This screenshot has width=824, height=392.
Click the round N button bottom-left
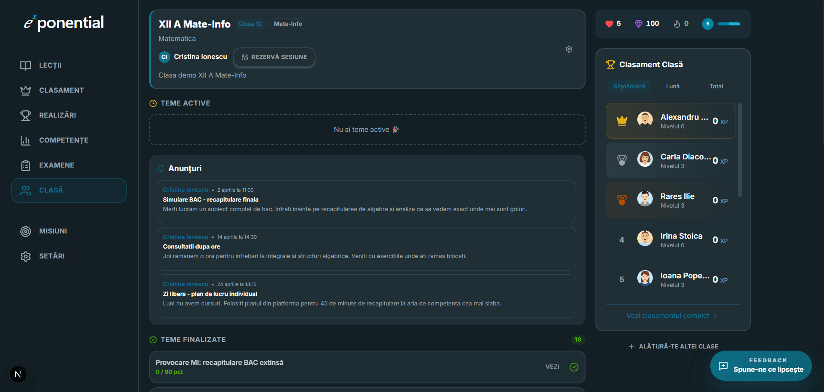click(x=18, y=374)
